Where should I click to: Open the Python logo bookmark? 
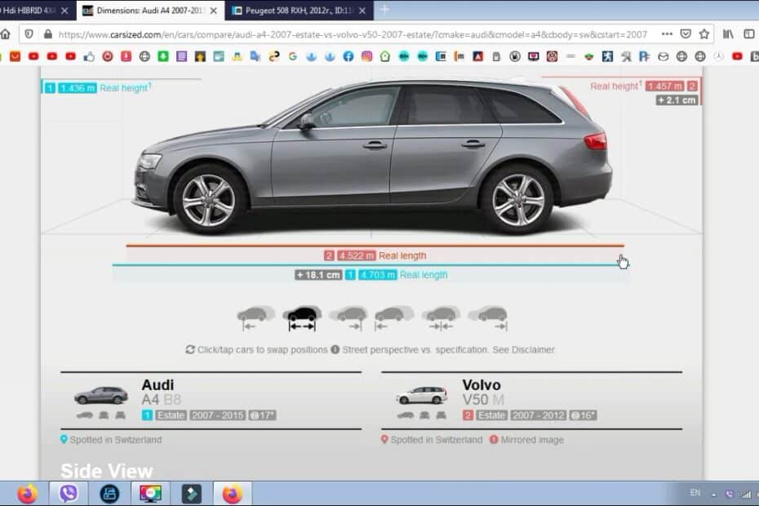pos(274,56)
